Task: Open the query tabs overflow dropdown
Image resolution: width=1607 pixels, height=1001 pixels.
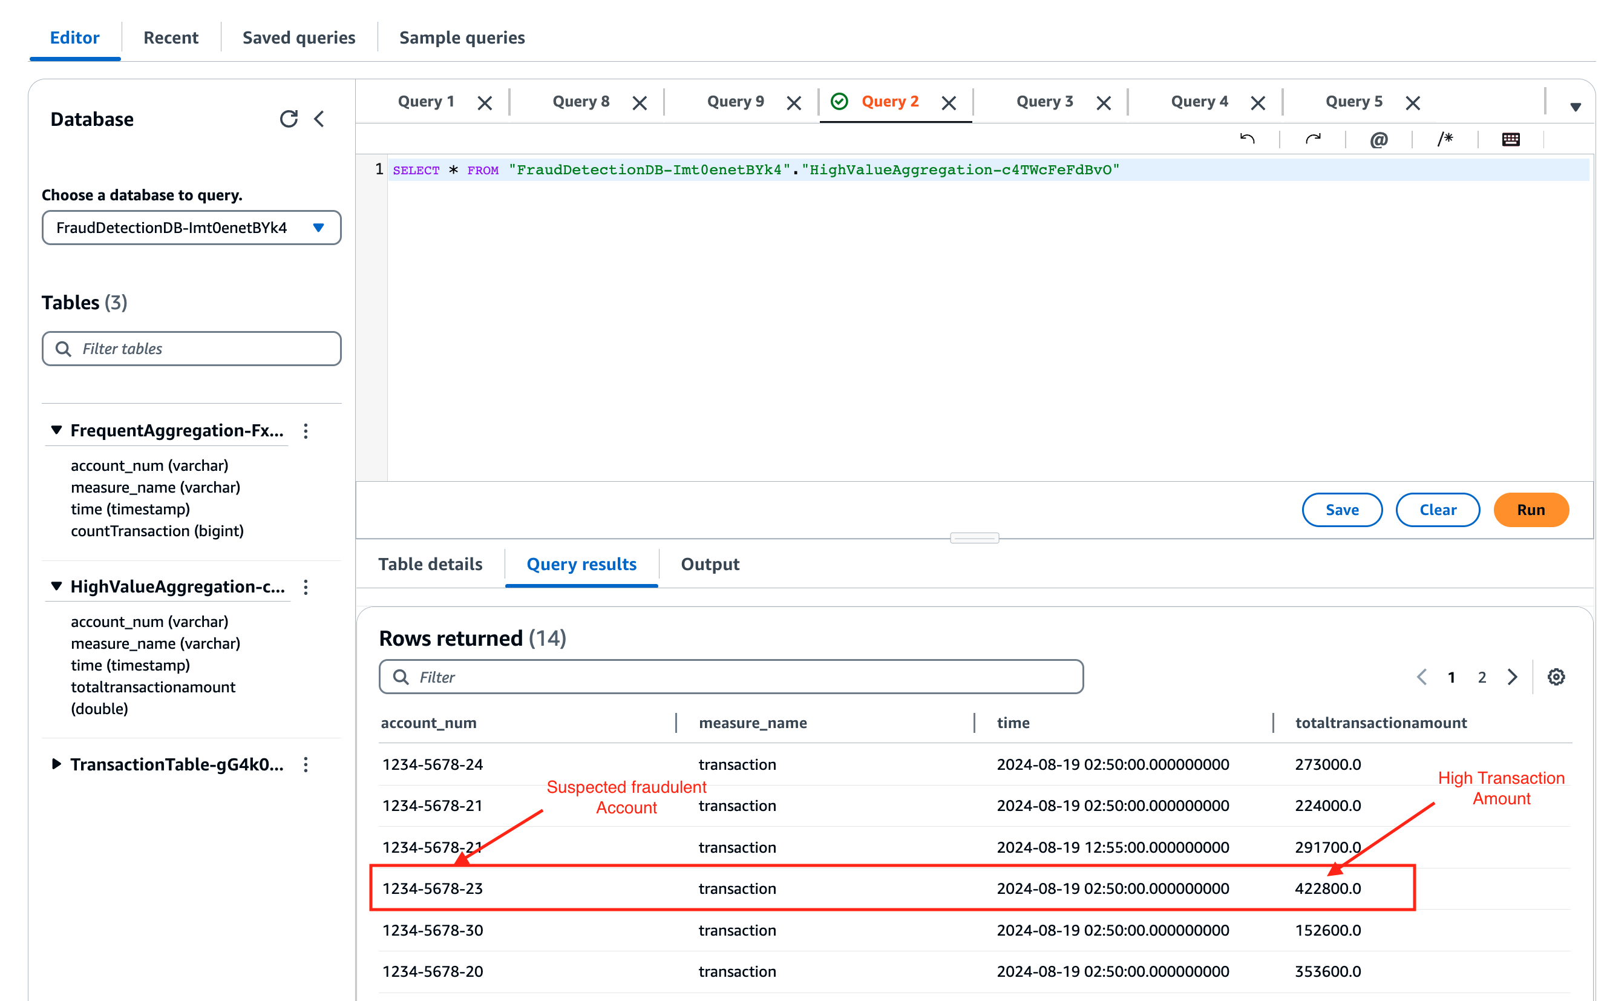Action: pyautogui.click(x=1575, y=107)
